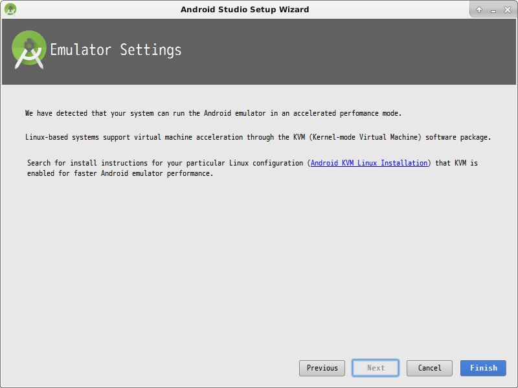Go back with the Previous button
The height and width of the screenshot is (388, 518).
coord(322,368)
